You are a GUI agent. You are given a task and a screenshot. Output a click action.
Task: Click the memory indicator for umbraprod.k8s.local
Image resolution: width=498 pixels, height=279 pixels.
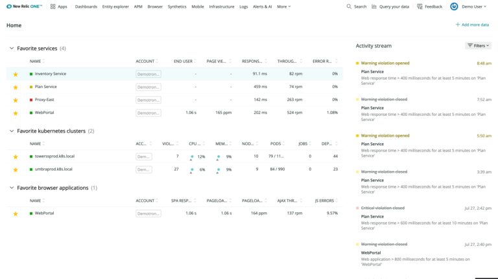218,170
